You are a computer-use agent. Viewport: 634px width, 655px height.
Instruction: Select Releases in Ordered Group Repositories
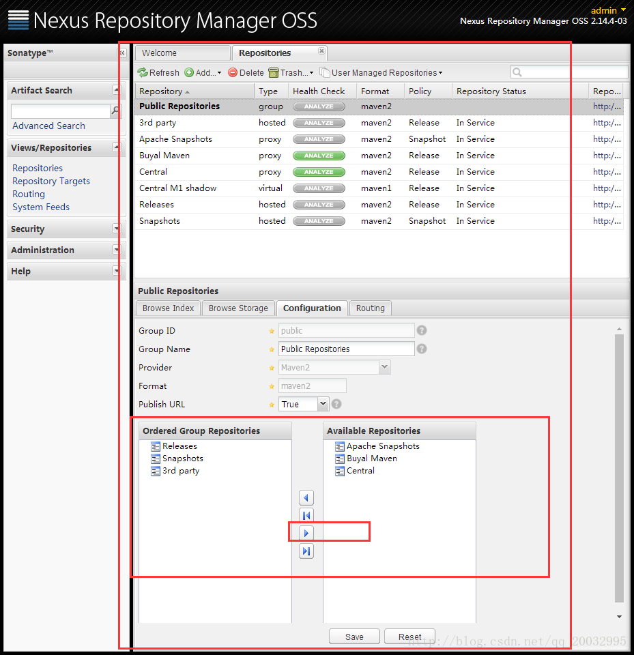179,446
